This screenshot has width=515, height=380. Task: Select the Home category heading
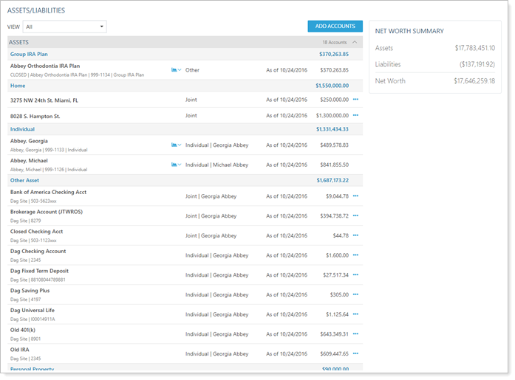(17, 85)
